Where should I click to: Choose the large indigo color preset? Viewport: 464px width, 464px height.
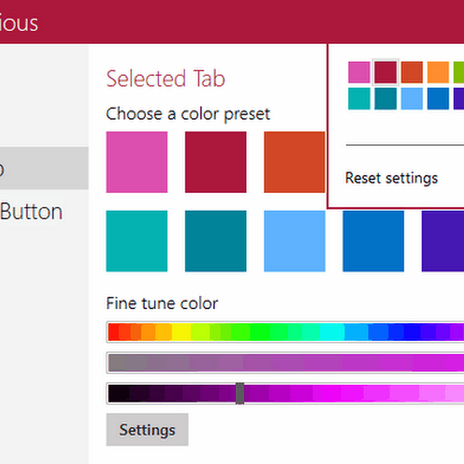coord(443,241)
